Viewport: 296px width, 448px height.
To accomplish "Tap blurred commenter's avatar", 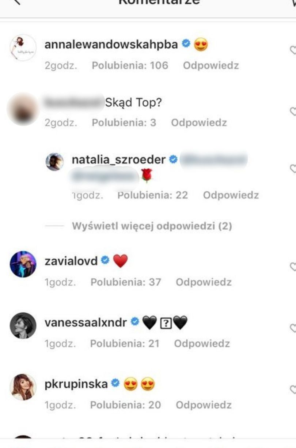I will (x=23, y=109).
